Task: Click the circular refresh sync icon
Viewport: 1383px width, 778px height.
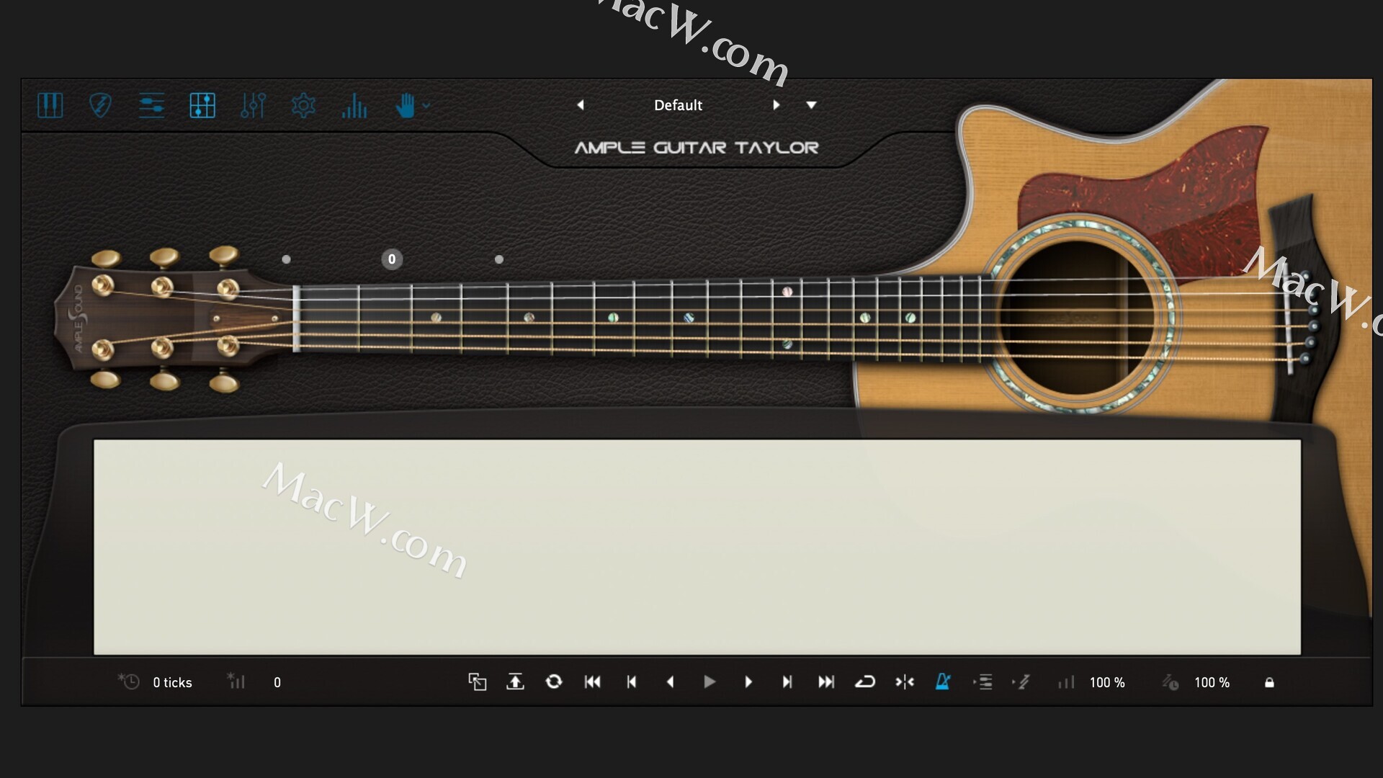Action: point(554,681)
